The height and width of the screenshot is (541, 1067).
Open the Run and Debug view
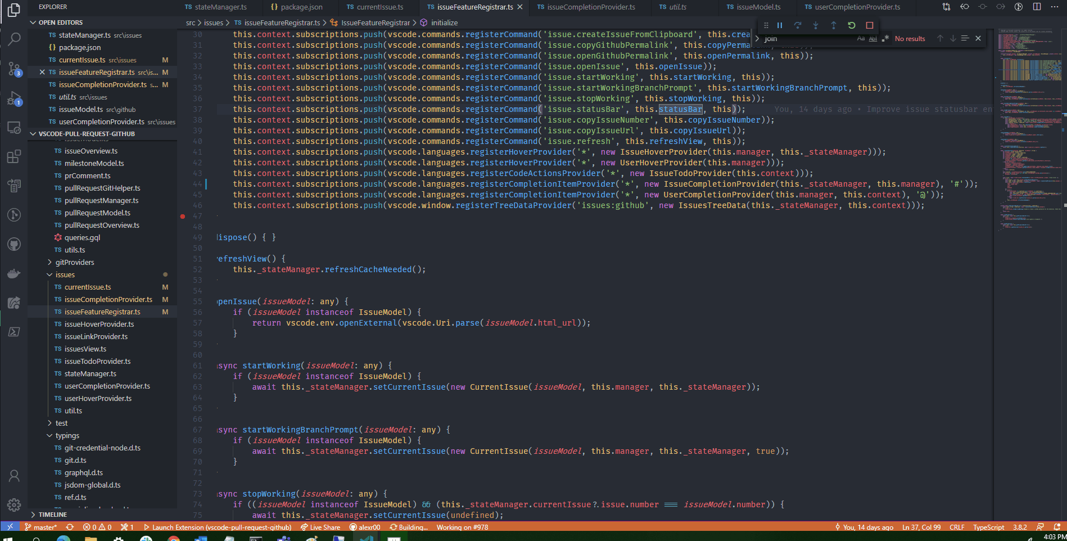coord(14,99)
